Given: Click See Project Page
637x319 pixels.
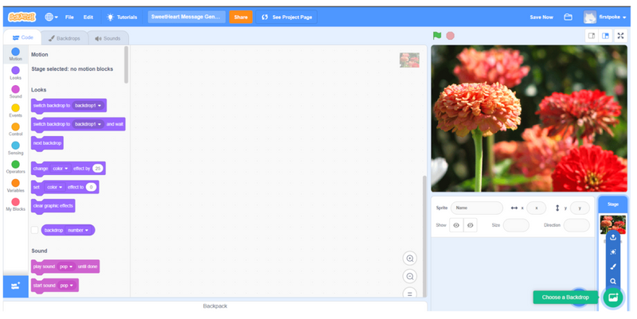Looking at the screenshot, I should point(287,17).
